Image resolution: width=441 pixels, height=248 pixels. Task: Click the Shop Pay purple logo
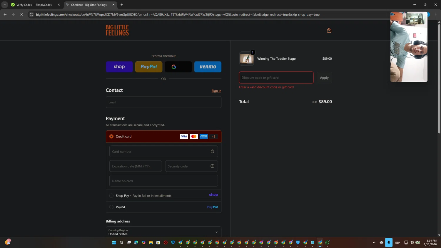213,195
